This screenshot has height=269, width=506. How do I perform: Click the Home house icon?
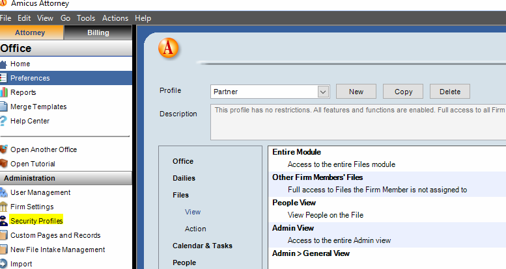(3, 64)
